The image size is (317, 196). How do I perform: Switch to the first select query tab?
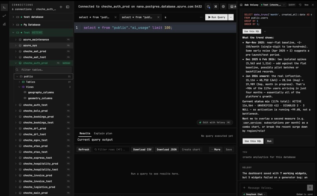tap(94, 17)
